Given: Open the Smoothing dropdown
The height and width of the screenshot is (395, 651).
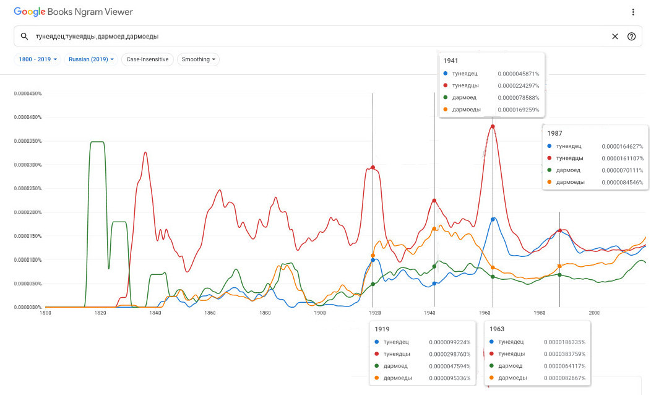Looking at the screenshot, I should [198, 59].
